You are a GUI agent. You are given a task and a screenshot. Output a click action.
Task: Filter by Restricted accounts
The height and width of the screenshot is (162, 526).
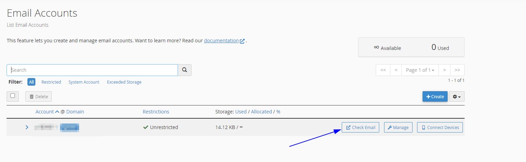coord(51,82)
